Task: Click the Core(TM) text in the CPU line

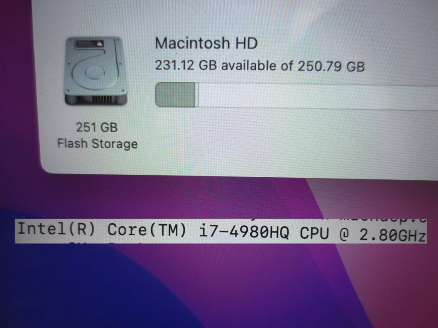Action: point(147,230)
